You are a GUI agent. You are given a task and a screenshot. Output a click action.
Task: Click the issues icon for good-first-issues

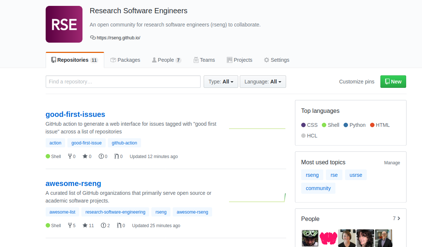click(101, 156)
